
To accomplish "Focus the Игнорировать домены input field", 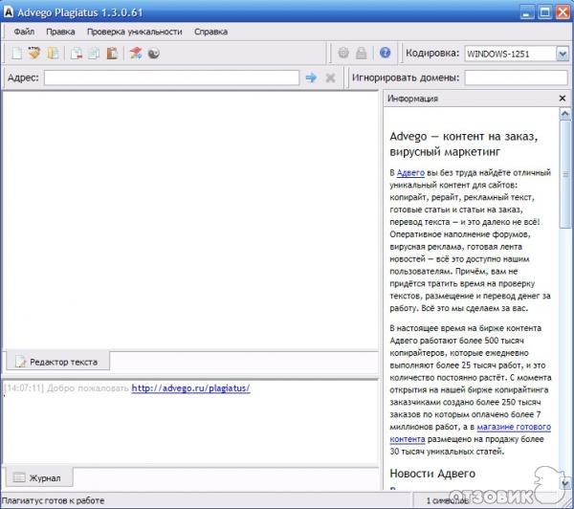I will [x=517, y=77].
